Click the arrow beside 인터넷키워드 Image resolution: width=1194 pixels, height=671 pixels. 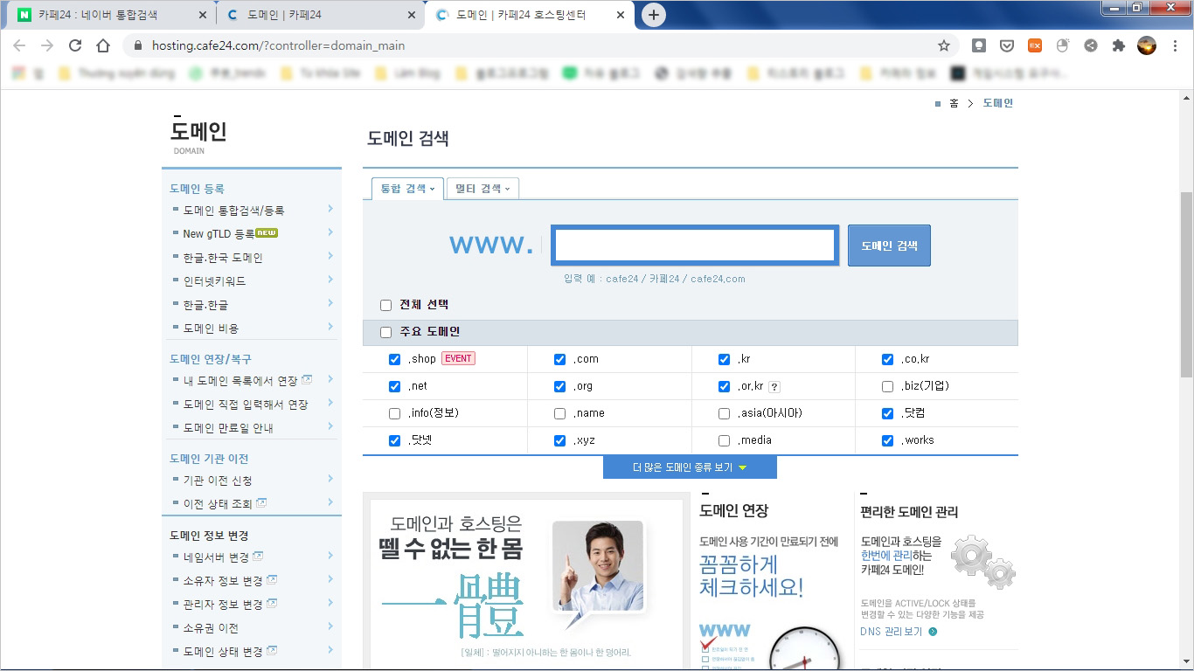click(x=330, y=280)
